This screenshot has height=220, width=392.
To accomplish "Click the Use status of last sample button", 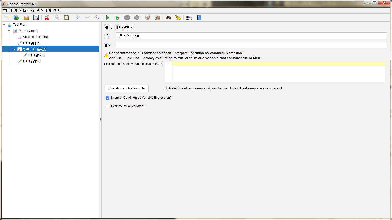I will click(x=127, y=88).
